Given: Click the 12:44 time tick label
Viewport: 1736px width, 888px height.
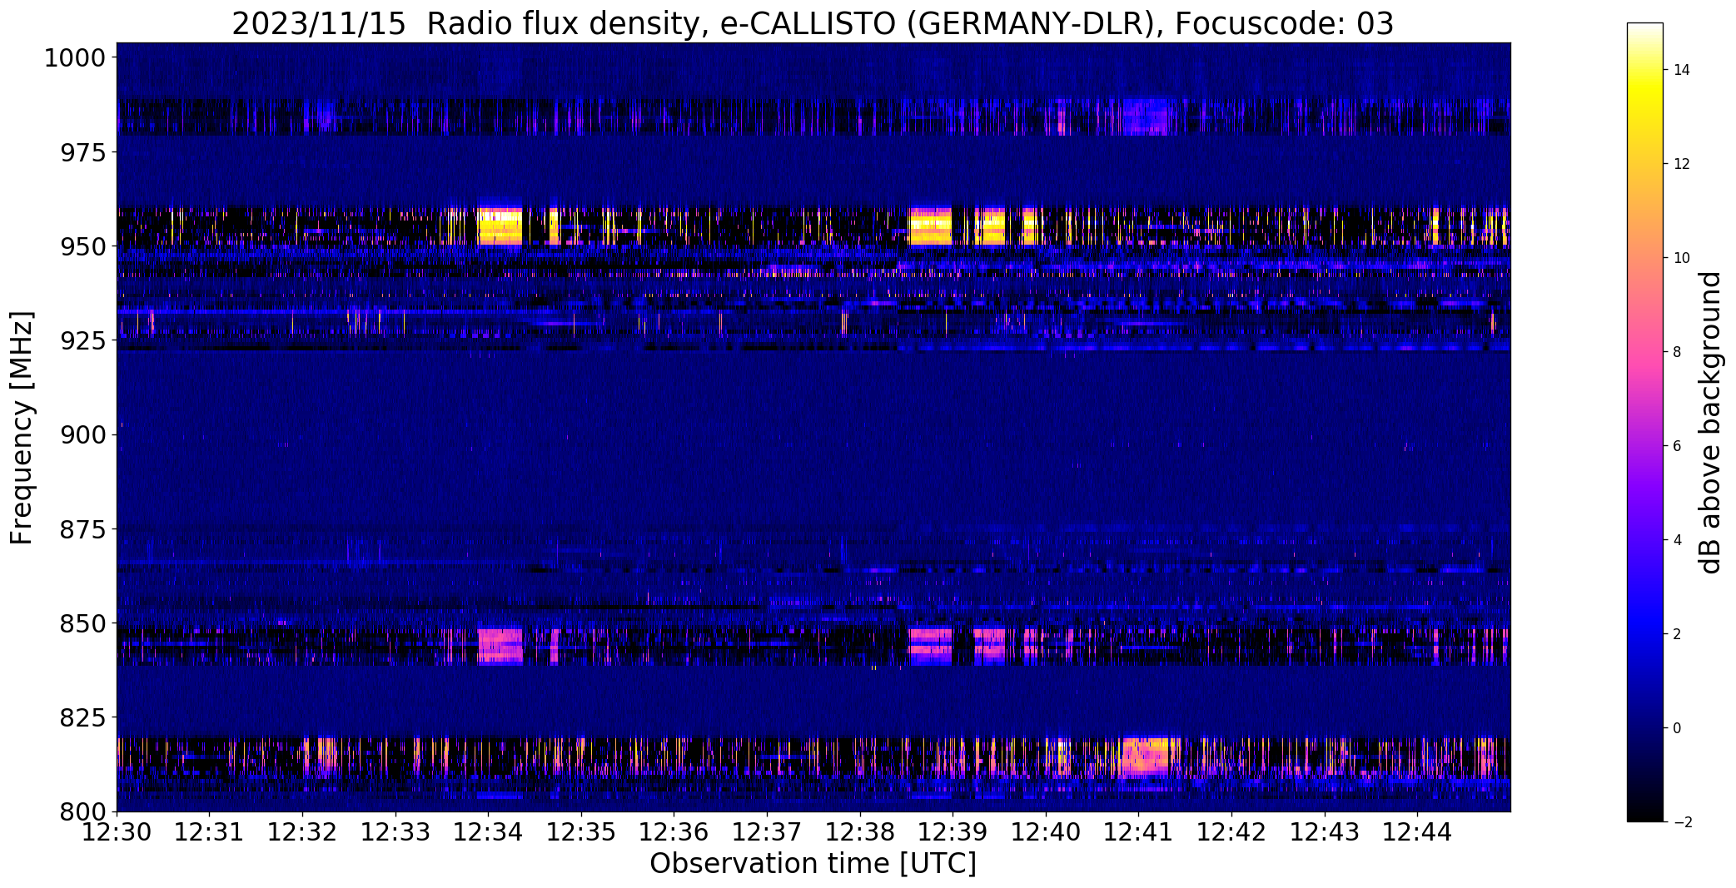Looking at the screenshot, I should coord(1417,831).
